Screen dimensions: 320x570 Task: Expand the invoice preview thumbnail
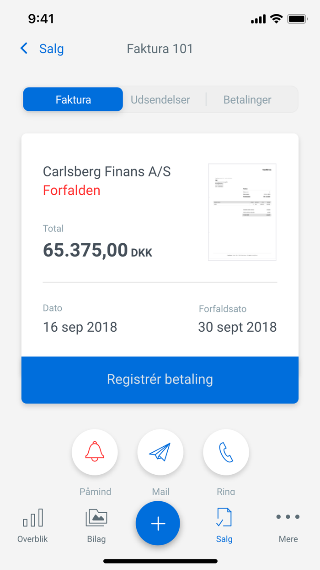[x=242, y=212]
